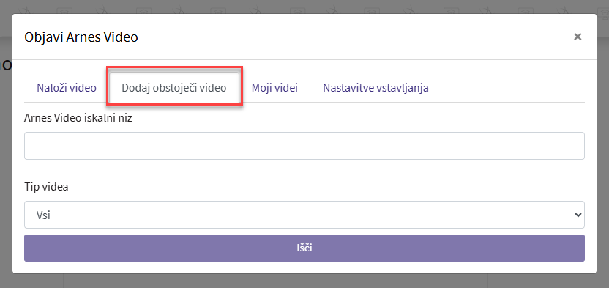Open the embed settings tab Nastavitve vstavljanja
609x288 pixels.
point(376,88)
